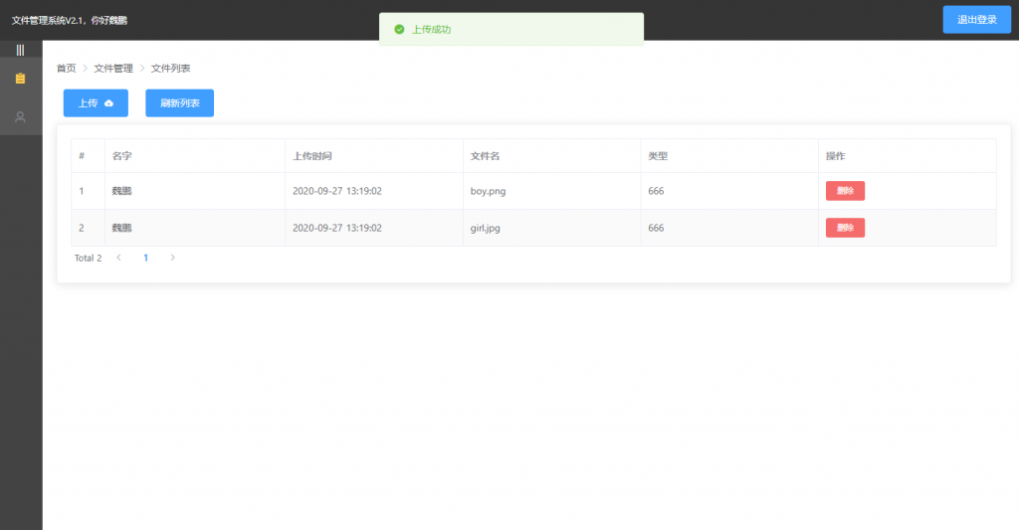Open the user management person icon
Viewport: 1019px width, 530px height.
pos(20,117)
